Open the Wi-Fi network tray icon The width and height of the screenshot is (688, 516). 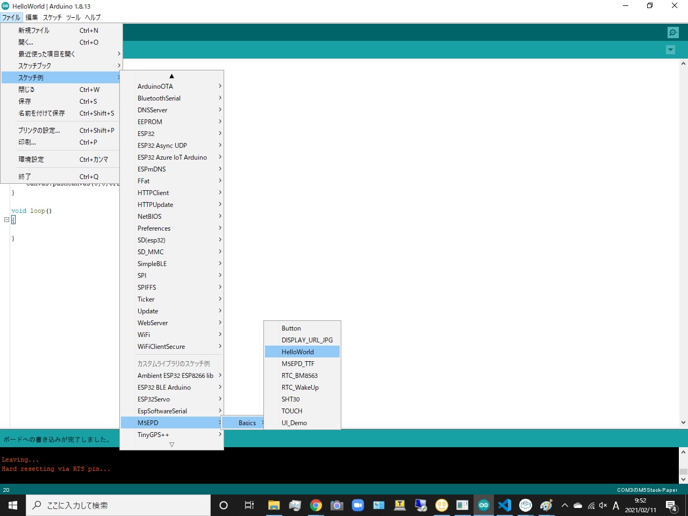[x=591, y=505]
